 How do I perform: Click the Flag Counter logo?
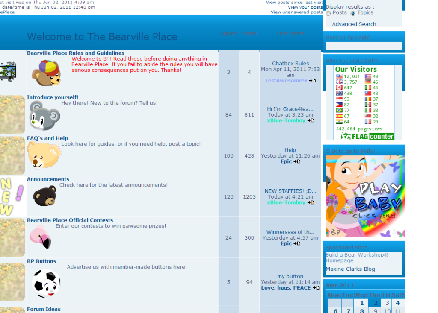(367, 136)
